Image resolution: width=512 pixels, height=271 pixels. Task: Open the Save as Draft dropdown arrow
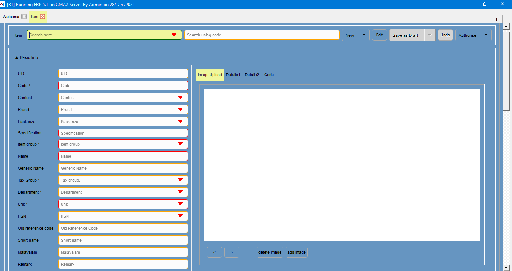tap(430, 35)
